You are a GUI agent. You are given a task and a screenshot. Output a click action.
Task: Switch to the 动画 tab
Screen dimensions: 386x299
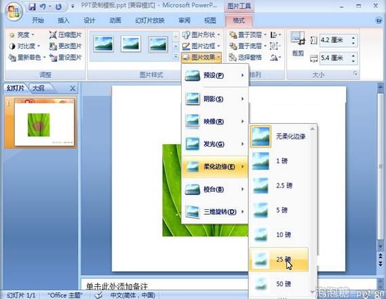pos(115,20)
